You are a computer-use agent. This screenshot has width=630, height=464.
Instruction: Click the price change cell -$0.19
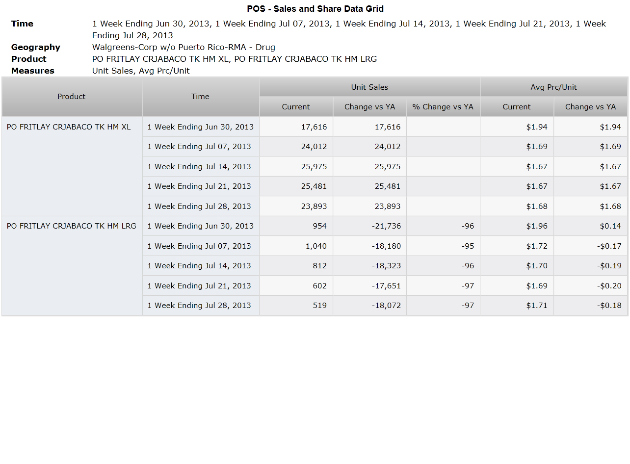click(x=591, y=265)
